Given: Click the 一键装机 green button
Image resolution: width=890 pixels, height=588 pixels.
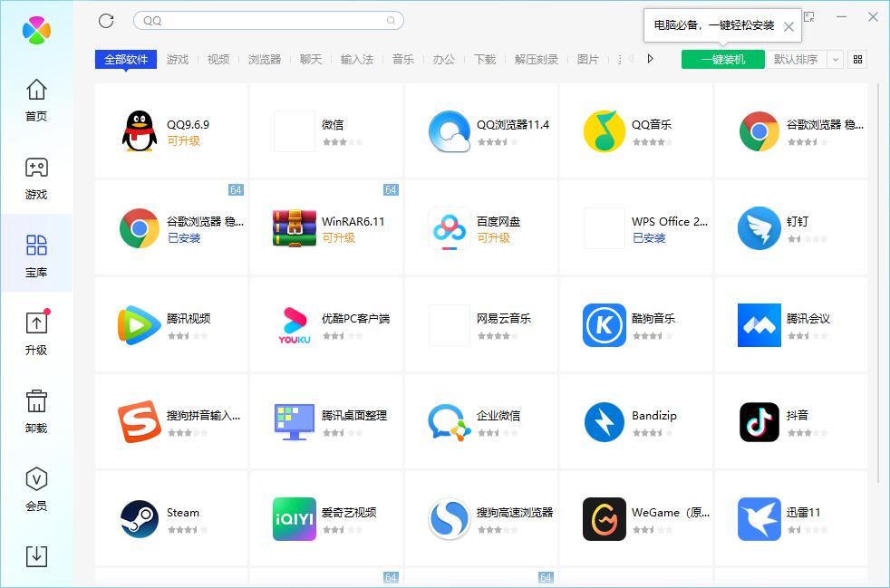Looking at the screenshot, I should pos(723,59).
